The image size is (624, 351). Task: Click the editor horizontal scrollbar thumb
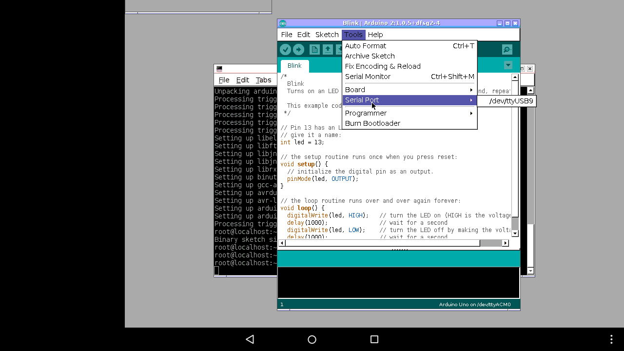tap(382, 243)
